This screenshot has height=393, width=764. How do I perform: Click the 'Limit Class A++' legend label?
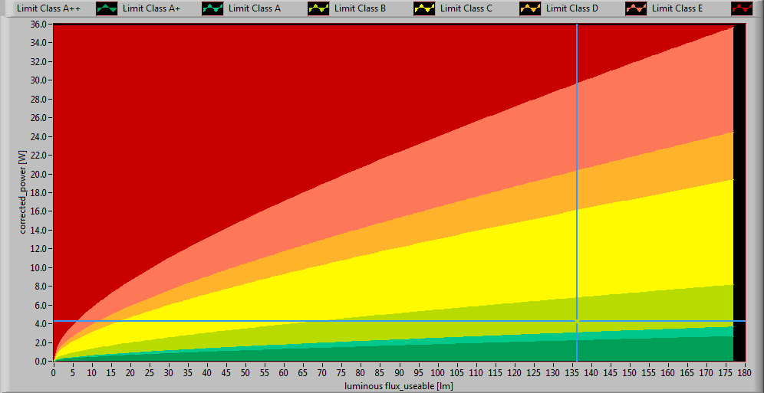(48, 9)
